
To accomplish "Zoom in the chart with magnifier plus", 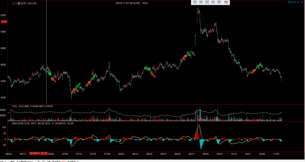I will (289, 2).
